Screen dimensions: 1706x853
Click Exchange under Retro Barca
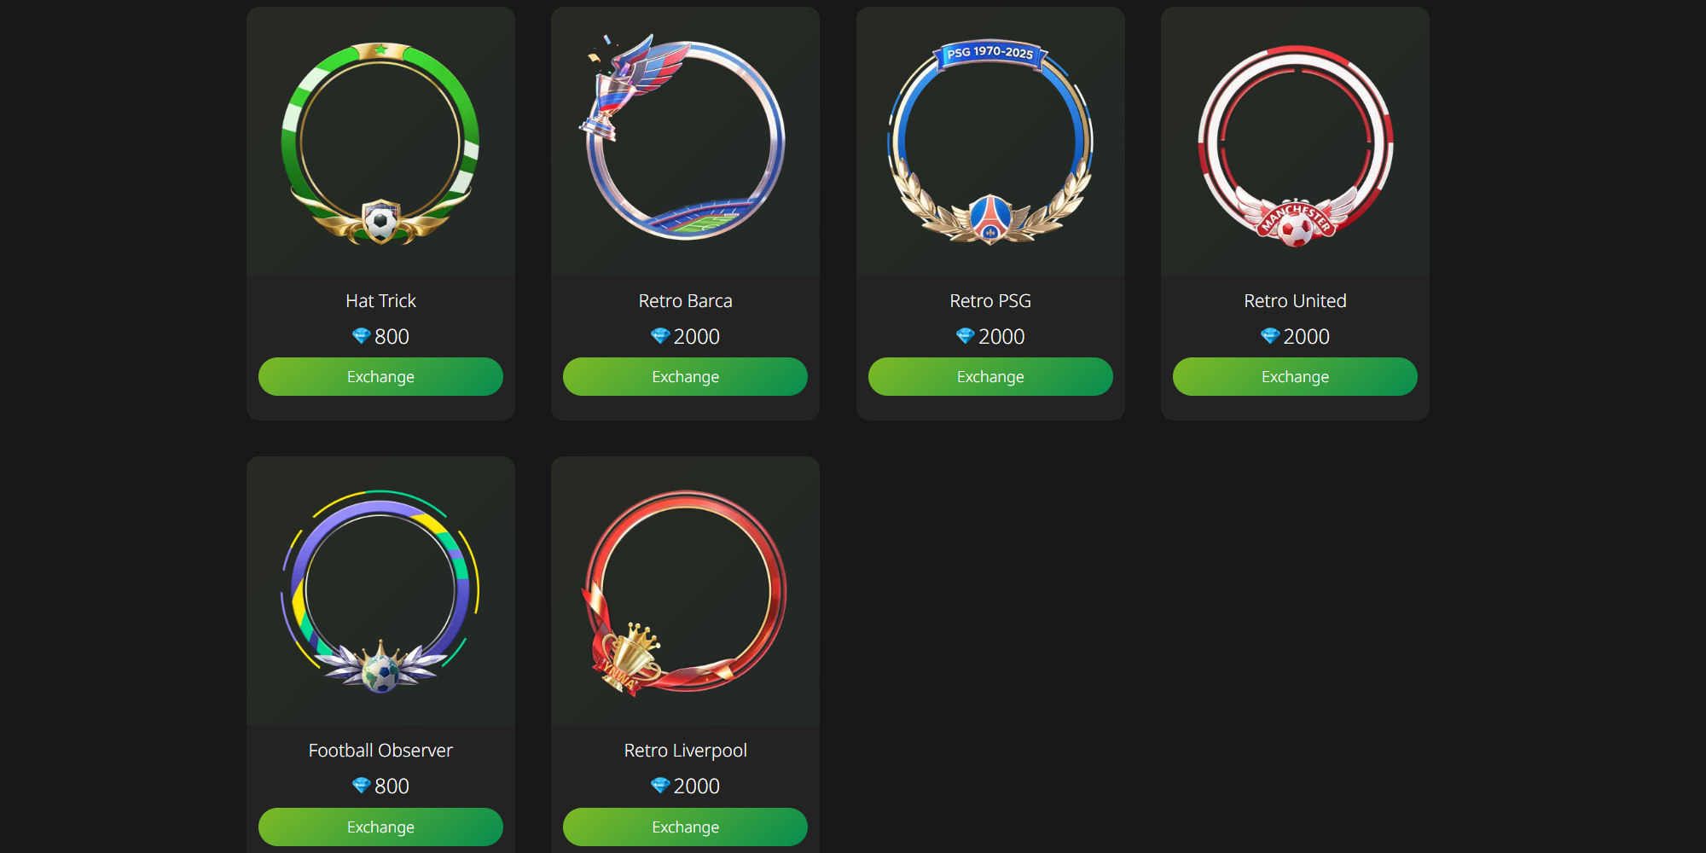(x=685, y=376)
